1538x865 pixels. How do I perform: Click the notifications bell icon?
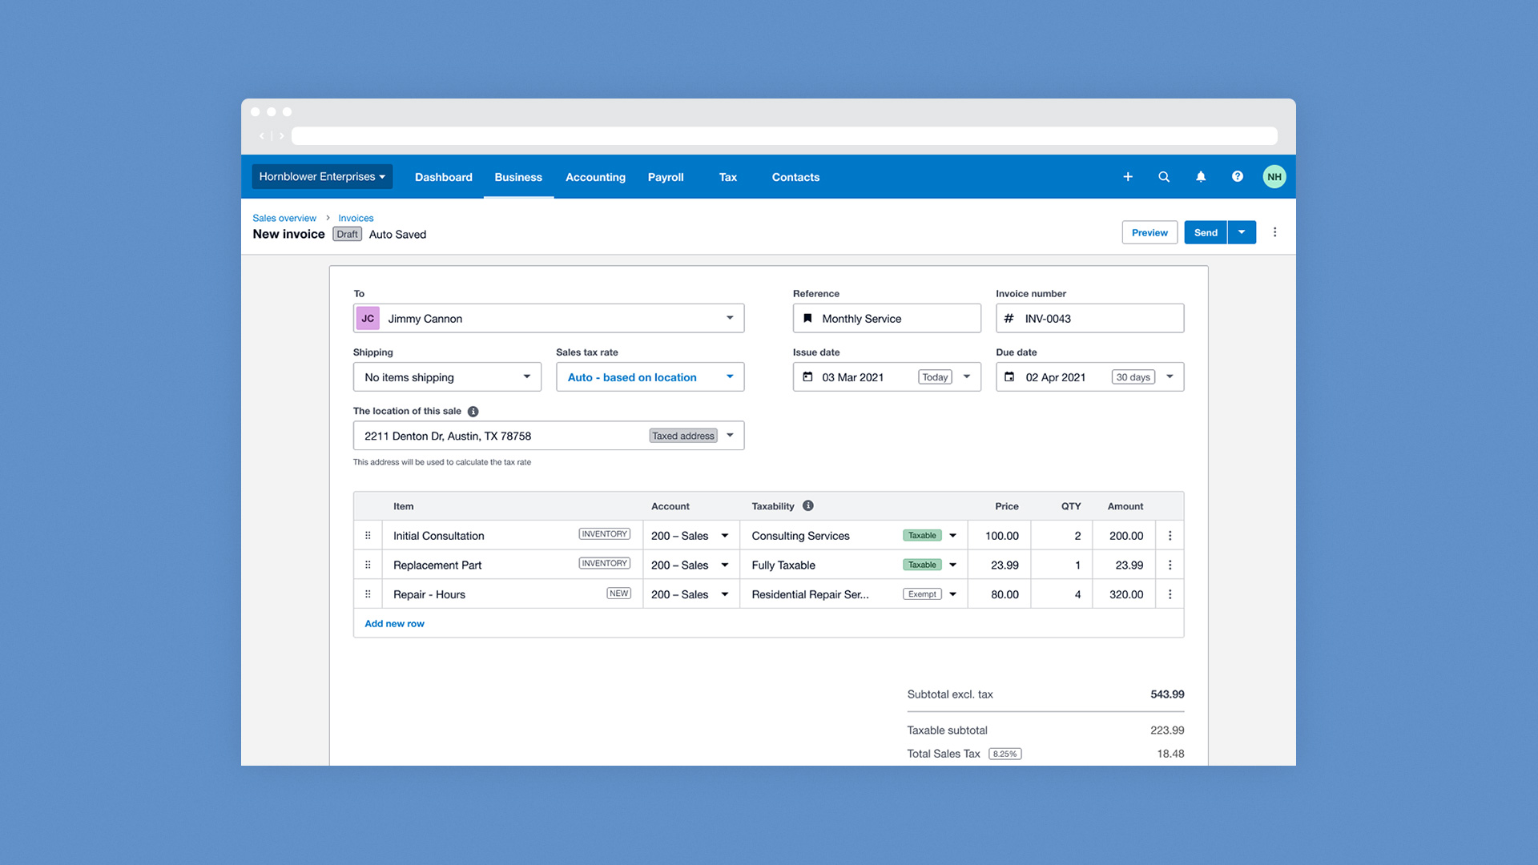click(1201, 177)
